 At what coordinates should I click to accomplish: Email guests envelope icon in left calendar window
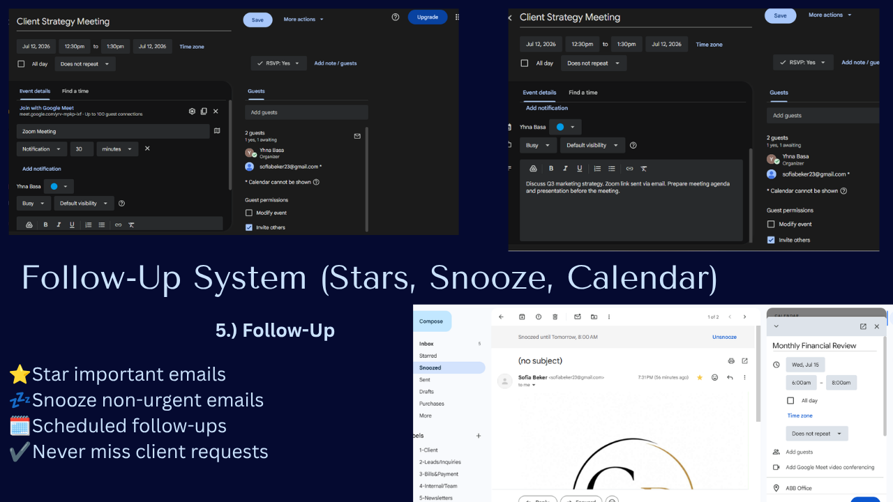[357, 136]
